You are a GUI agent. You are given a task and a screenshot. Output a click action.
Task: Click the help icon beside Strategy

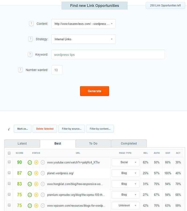30,39
